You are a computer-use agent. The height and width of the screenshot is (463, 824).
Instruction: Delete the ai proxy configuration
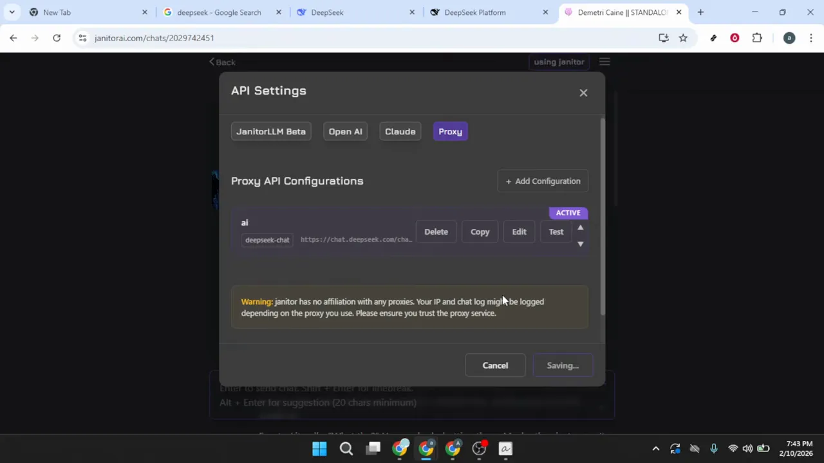coord(436,232)
